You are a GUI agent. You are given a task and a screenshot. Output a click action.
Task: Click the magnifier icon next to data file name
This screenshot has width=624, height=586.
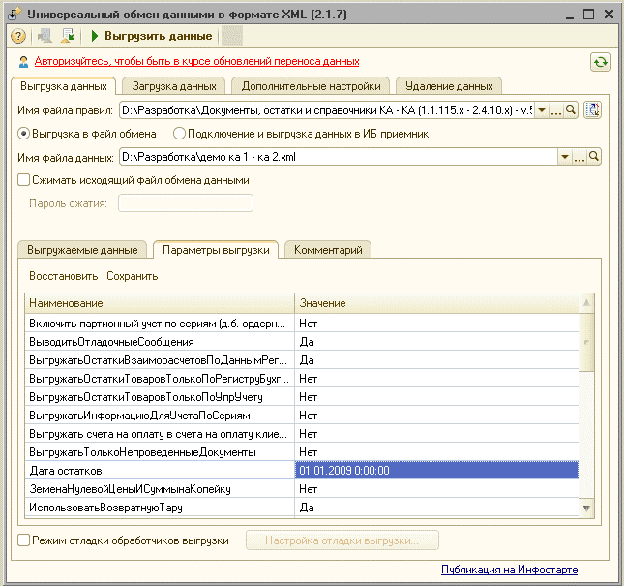[x=594, y=157]
